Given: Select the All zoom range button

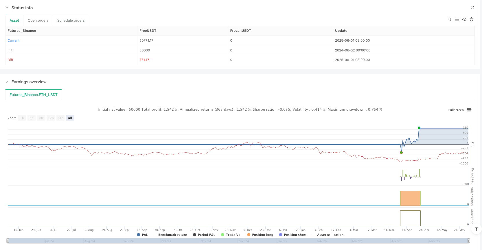Looking at the screenshot, I should tap(70, 118).
